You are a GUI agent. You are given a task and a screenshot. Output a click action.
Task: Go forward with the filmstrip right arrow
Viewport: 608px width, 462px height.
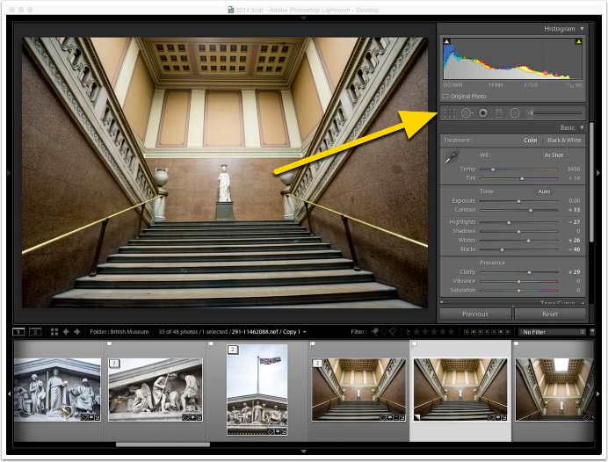click(76, 332)
